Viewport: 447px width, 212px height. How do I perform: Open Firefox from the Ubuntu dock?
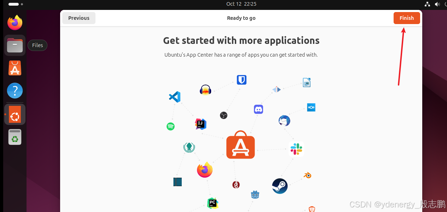pyautogui.click(x=15, y=23)
